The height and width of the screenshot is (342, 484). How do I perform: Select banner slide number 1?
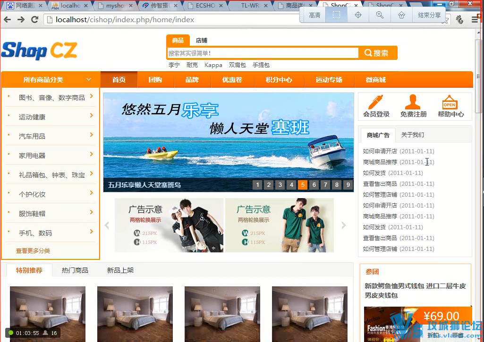(x=257, y=185)
